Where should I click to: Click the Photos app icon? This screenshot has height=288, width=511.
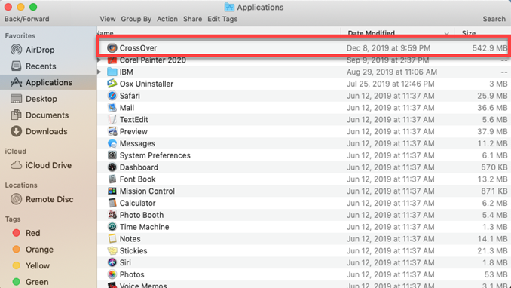112,274
